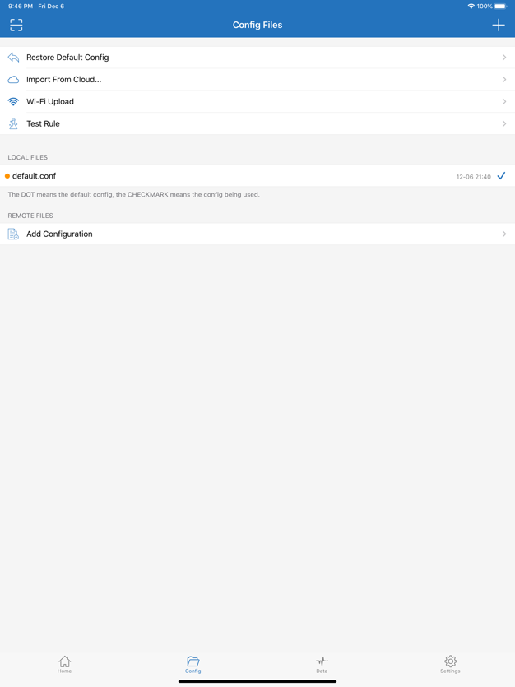Switch to the Home tab
Image resolution: width=515 pixels, height=687 pixels.
point(64,664)
